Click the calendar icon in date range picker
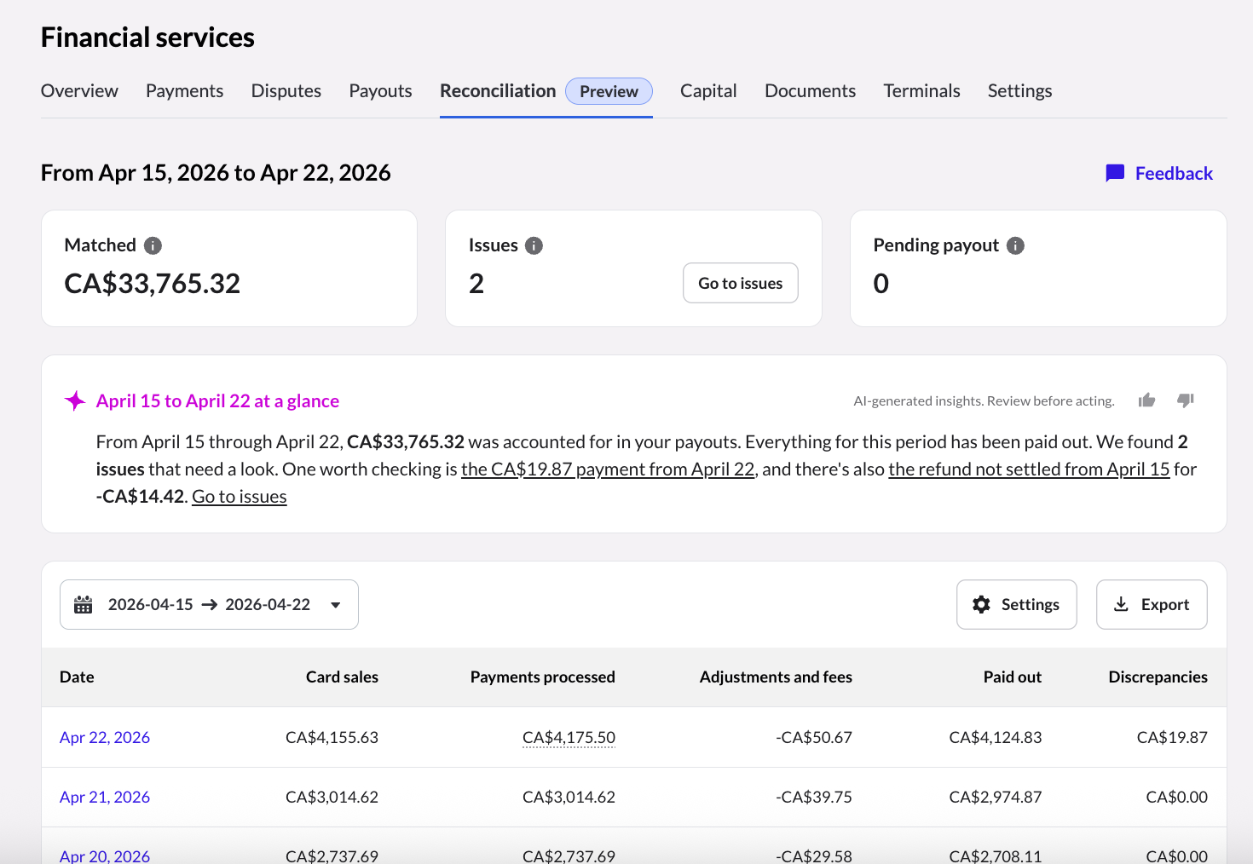Image resolution: width=1253 pixels, height=864 pixels. click(84, 605)
